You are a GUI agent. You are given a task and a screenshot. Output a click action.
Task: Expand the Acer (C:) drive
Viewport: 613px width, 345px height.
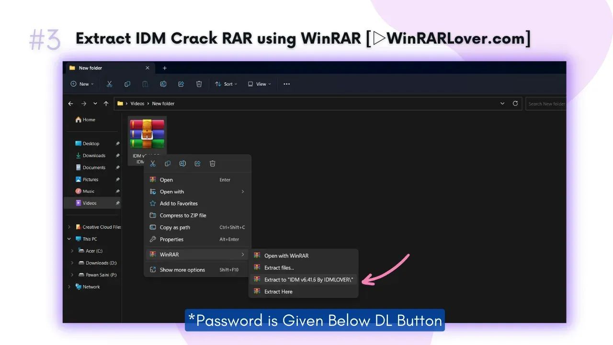pyautogui.click(x=72, y=251)
